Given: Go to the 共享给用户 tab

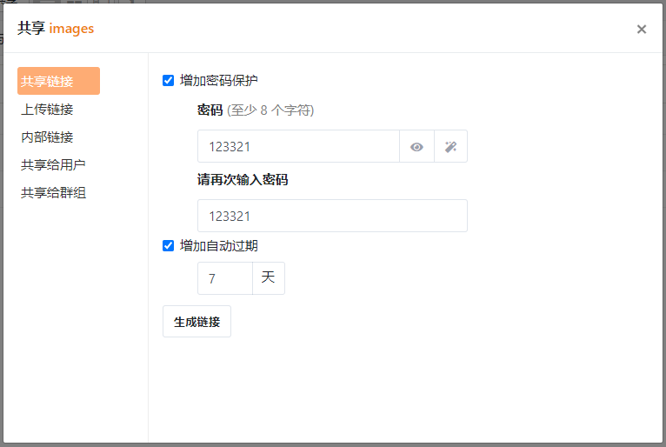Looking at the screenshot, I should tap(53, 164).
